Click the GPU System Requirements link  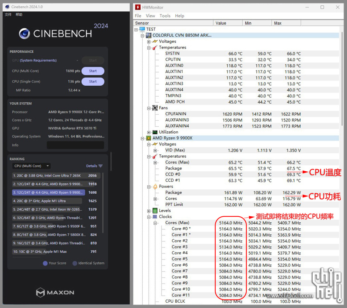click(38, 61)
